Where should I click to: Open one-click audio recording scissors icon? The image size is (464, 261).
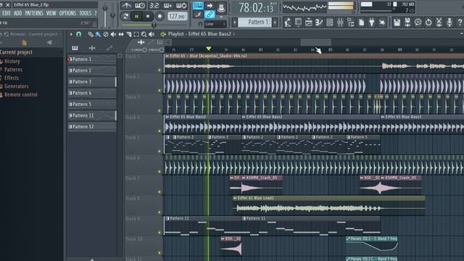pyautogui.click(x=439, y=22)
